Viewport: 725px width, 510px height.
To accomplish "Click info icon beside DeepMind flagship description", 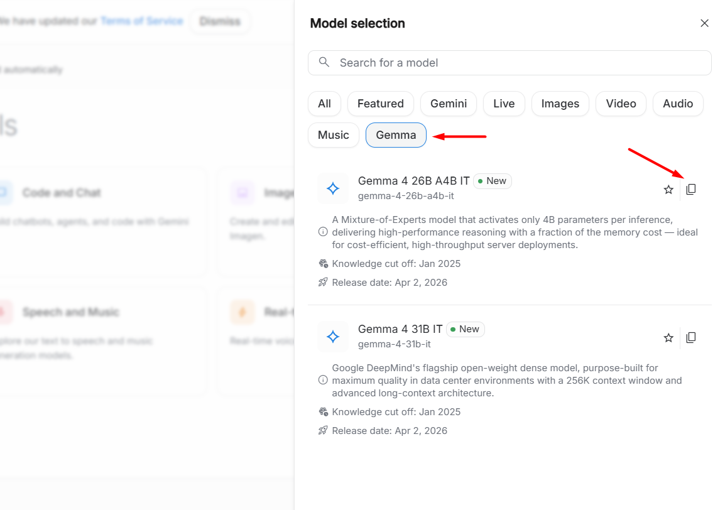I will (x=323, y=380).
